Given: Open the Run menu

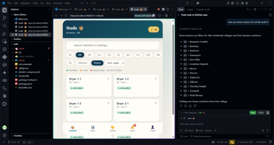Looking at the screenshot, I should (48, 3).
